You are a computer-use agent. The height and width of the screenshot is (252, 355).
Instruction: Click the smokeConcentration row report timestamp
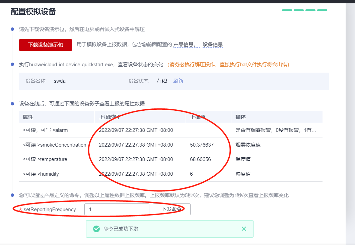coord(136,145)
